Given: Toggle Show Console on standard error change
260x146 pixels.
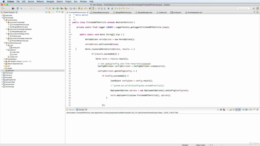Looking at the screenshot, I should (x=240, y=110).
